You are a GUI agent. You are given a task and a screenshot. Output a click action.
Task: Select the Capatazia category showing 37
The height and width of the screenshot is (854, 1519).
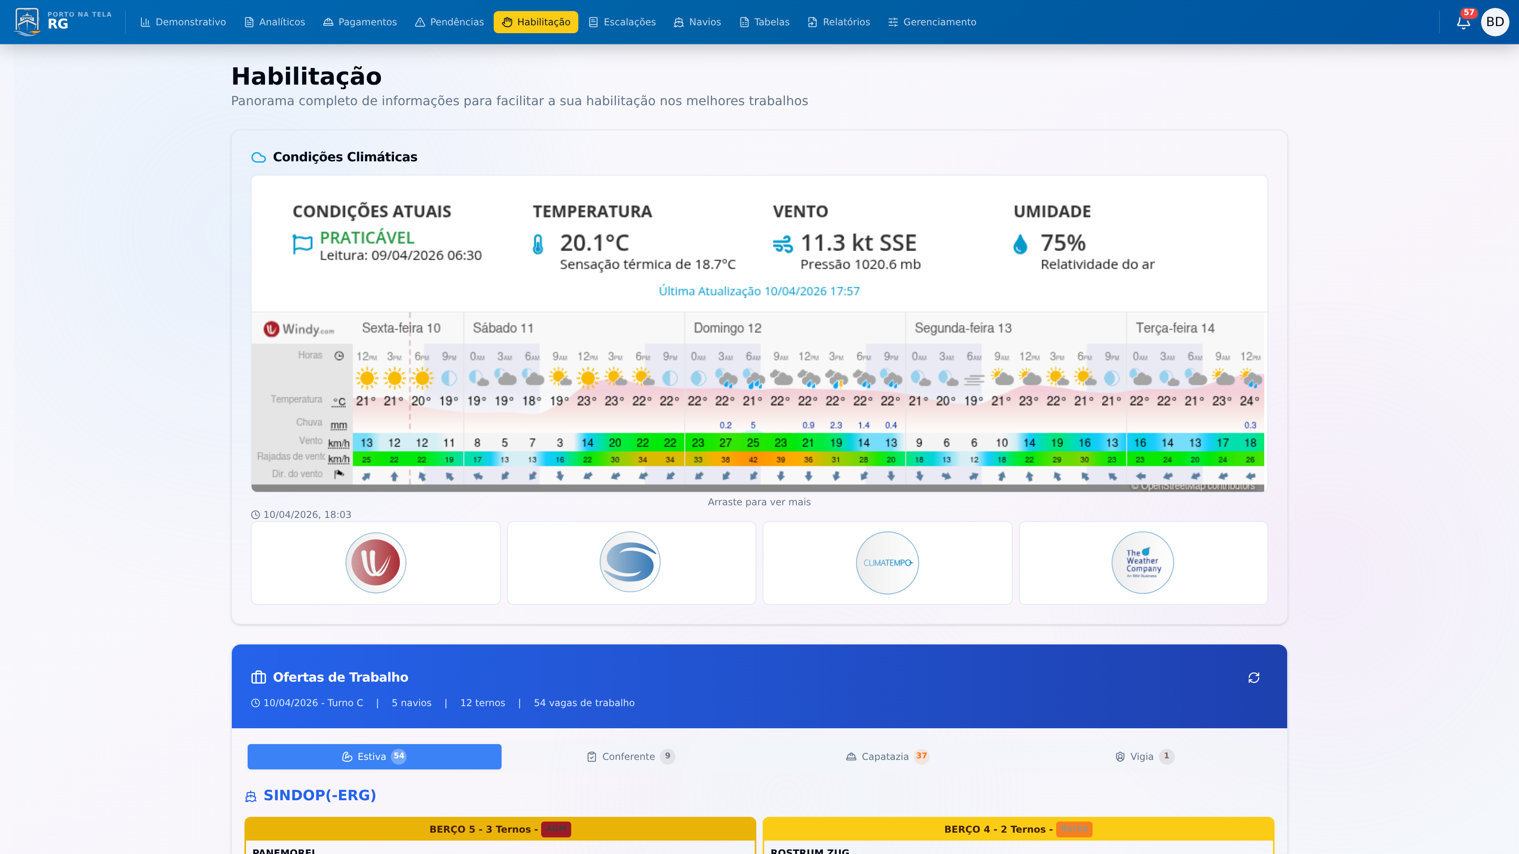(886, 756)
